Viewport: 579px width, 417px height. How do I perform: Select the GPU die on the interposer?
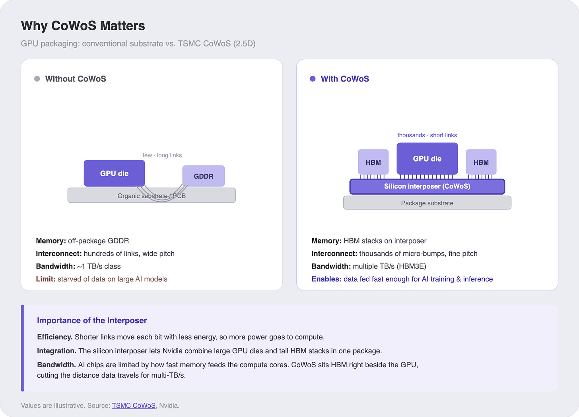point(427,159)
